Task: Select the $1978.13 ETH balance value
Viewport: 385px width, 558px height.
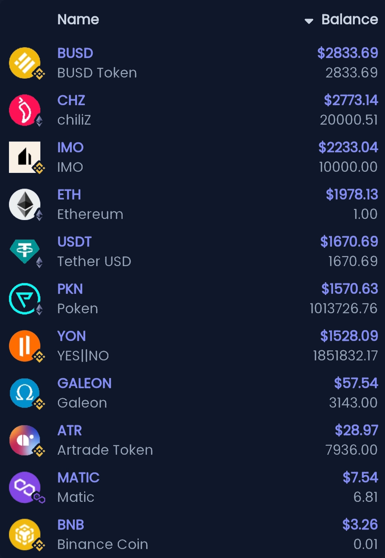Action: 352,195
